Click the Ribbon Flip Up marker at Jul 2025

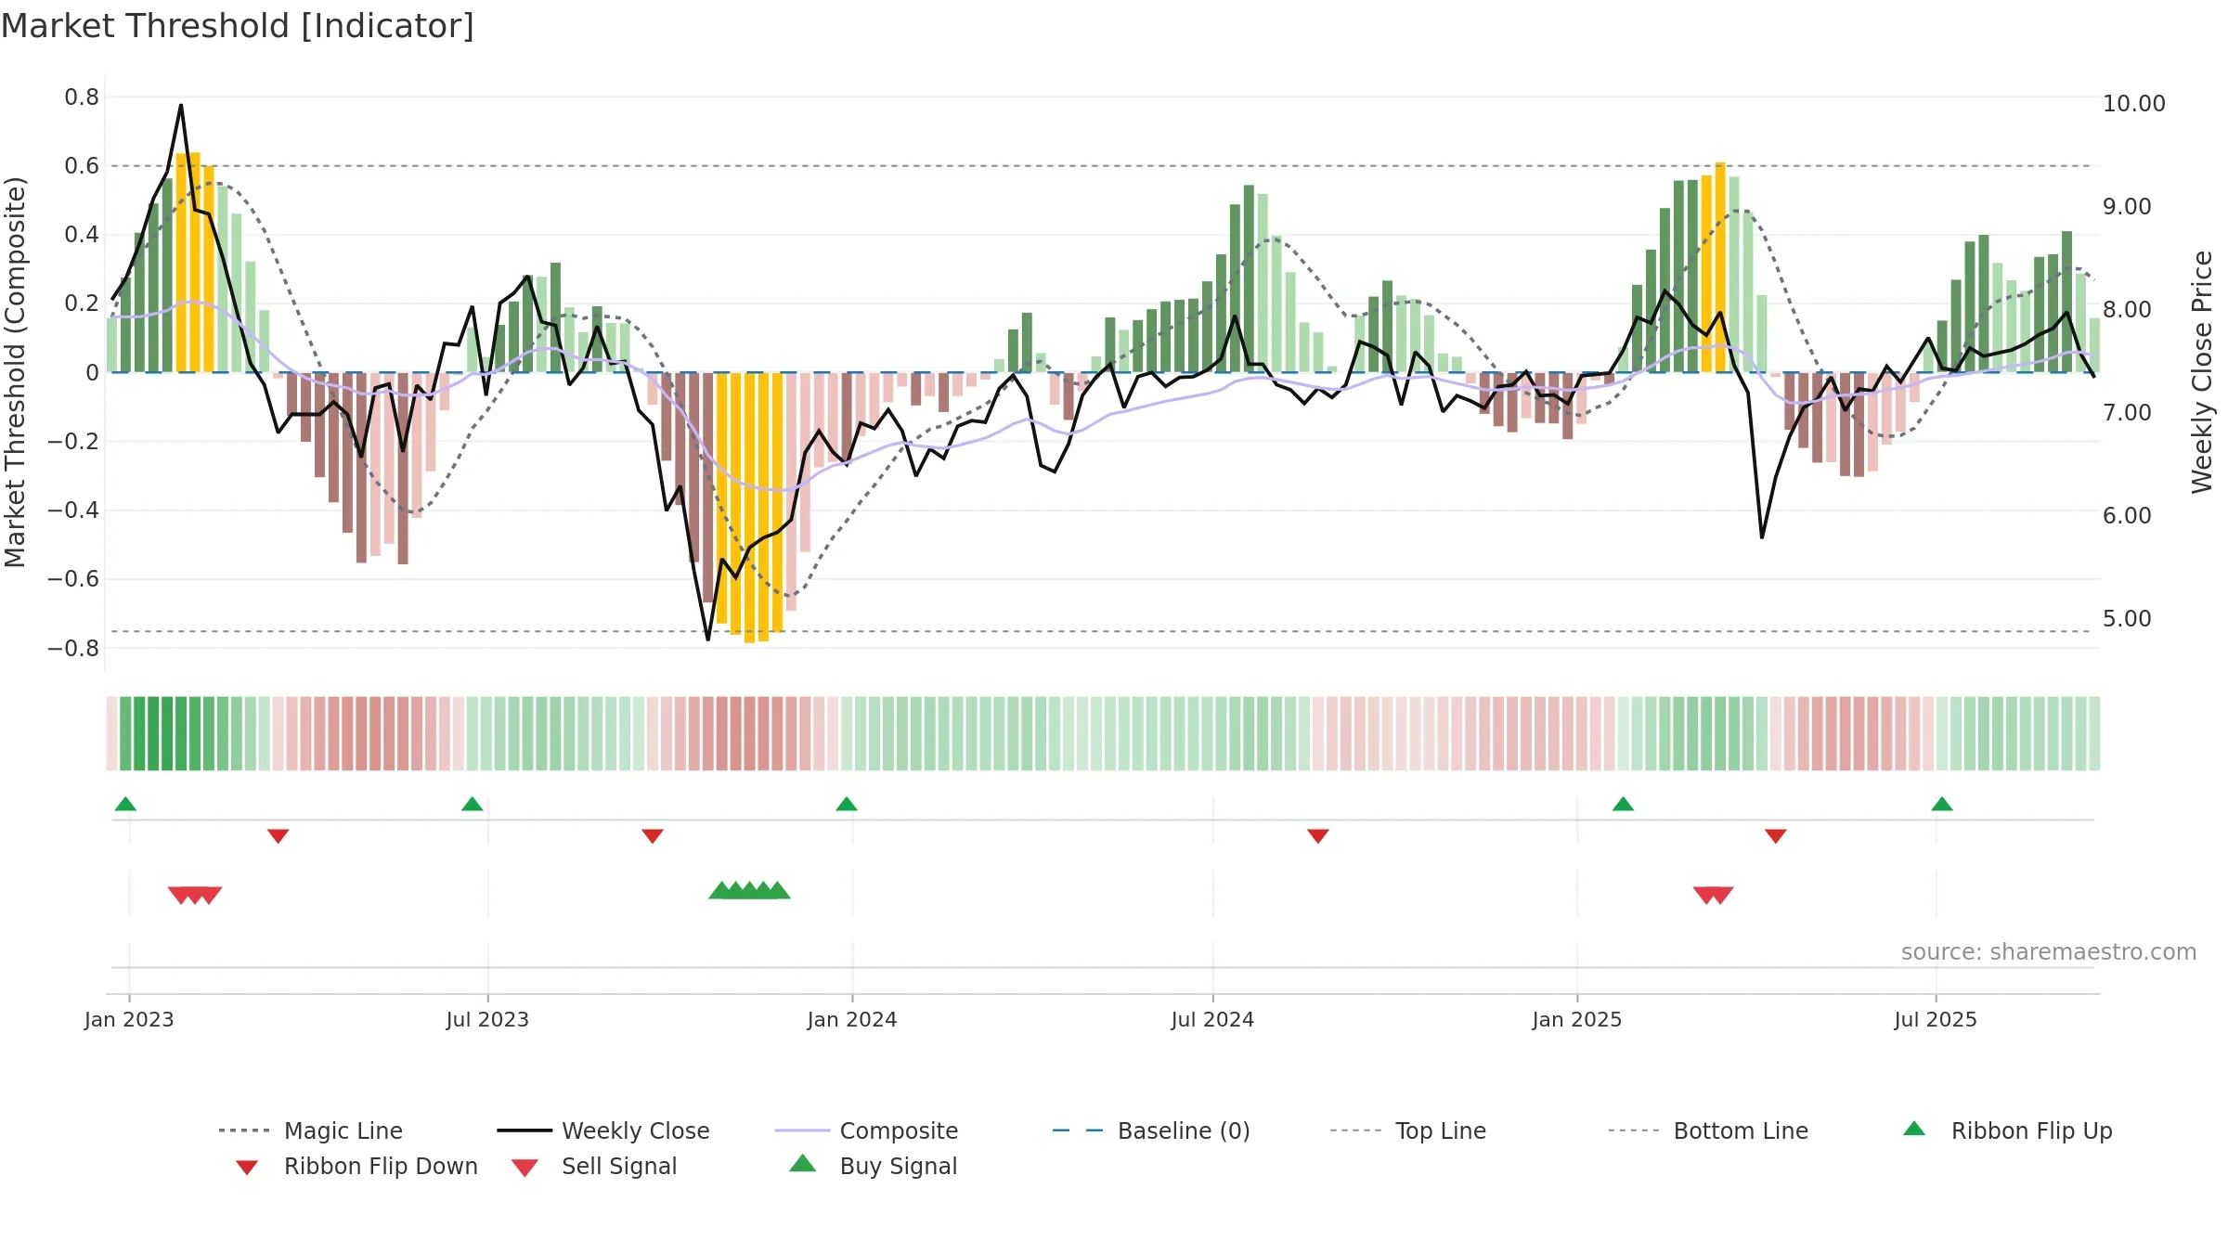[x=1942, y=804]
